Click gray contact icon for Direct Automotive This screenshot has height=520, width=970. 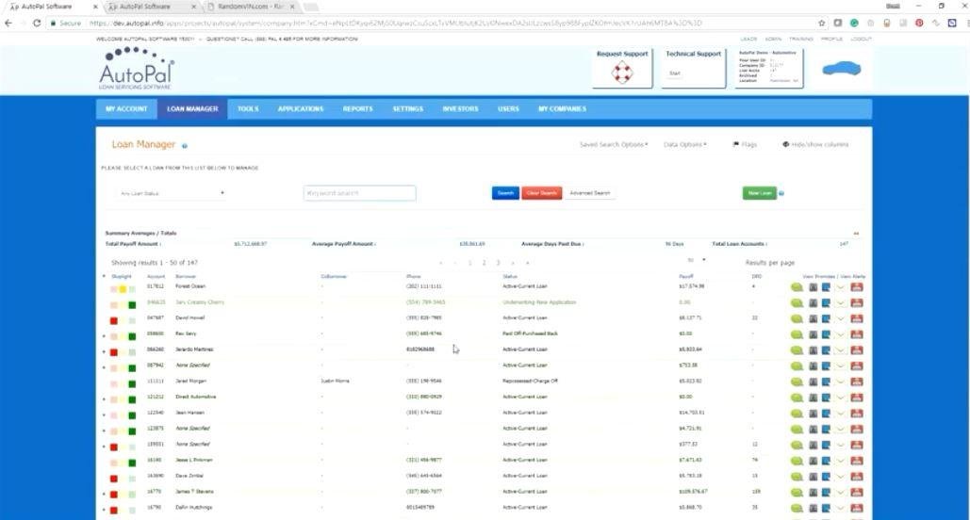pos(813,398)
